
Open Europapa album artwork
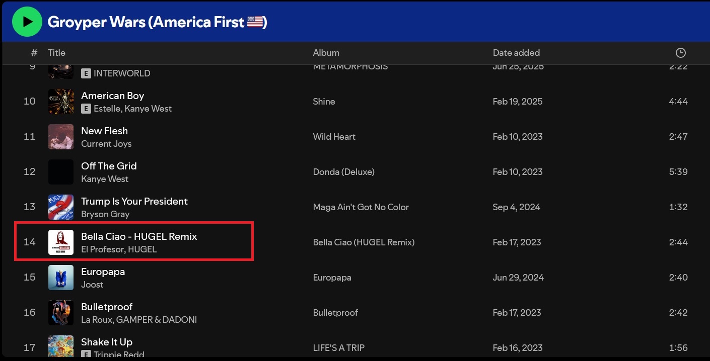(x=61, y=278)
